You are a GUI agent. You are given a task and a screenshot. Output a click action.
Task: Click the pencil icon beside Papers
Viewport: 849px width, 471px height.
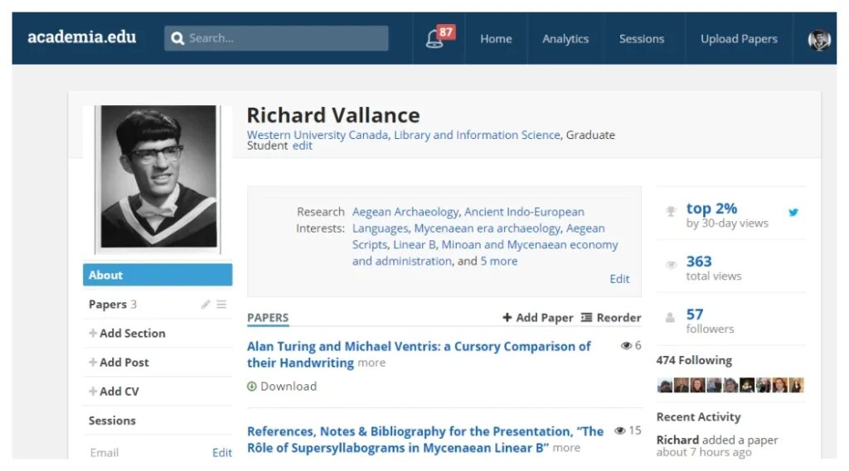click(x=206, y=305)
